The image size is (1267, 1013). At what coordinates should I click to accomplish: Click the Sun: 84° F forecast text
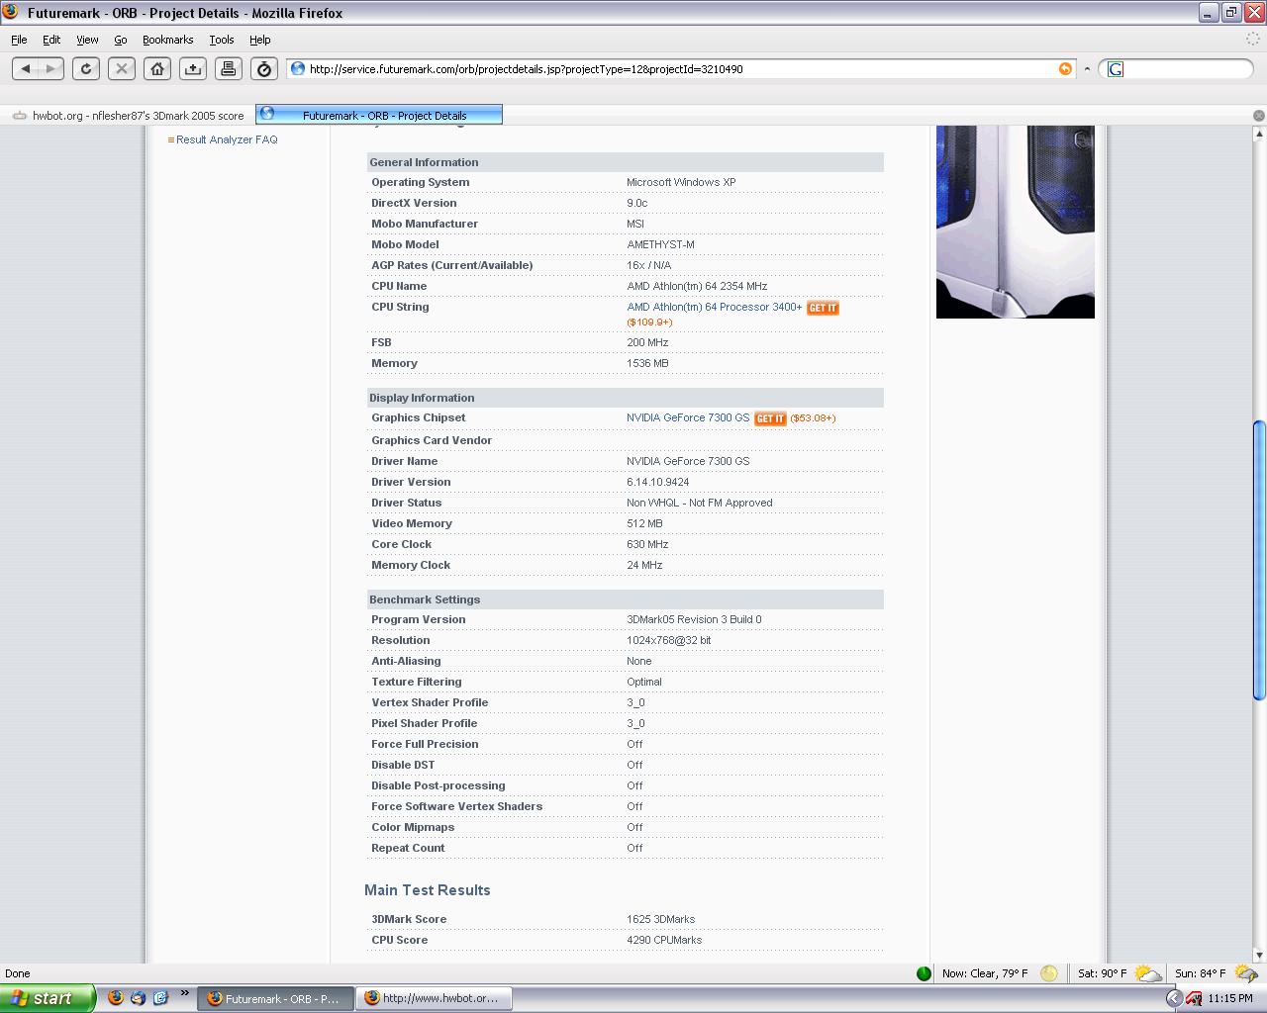coord(1200,973)
